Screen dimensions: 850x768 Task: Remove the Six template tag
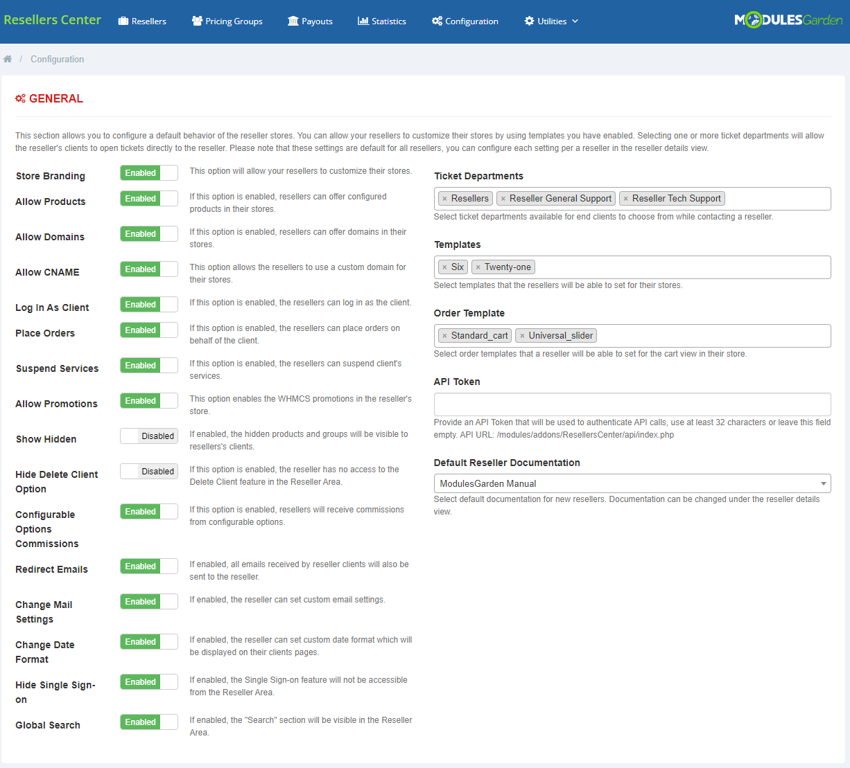coord(444,267)
